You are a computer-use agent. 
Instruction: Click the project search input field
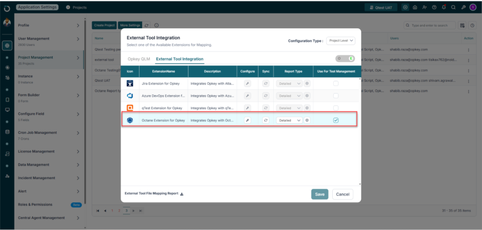(x=430, y=26)
